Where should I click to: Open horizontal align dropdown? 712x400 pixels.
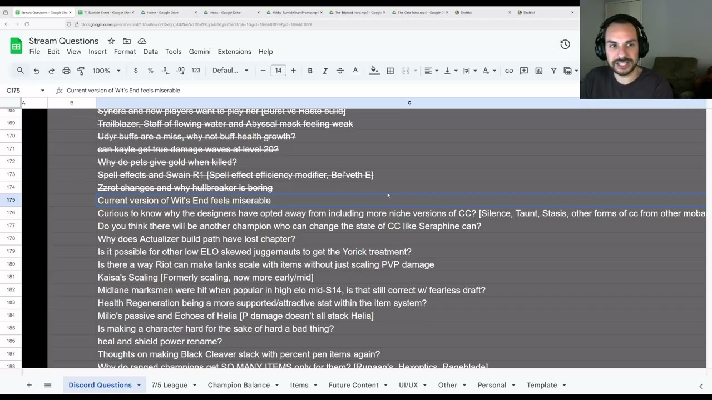431,71
